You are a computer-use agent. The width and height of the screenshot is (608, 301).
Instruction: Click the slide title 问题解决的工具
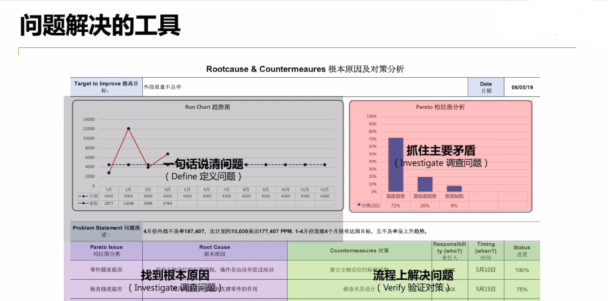click(x=100, y=26)
